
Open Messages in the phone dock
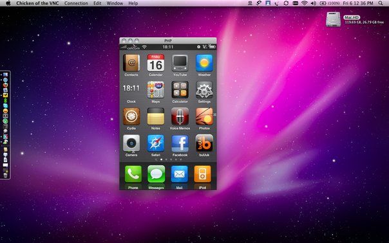pyautogui.click(x=157, y=174)
